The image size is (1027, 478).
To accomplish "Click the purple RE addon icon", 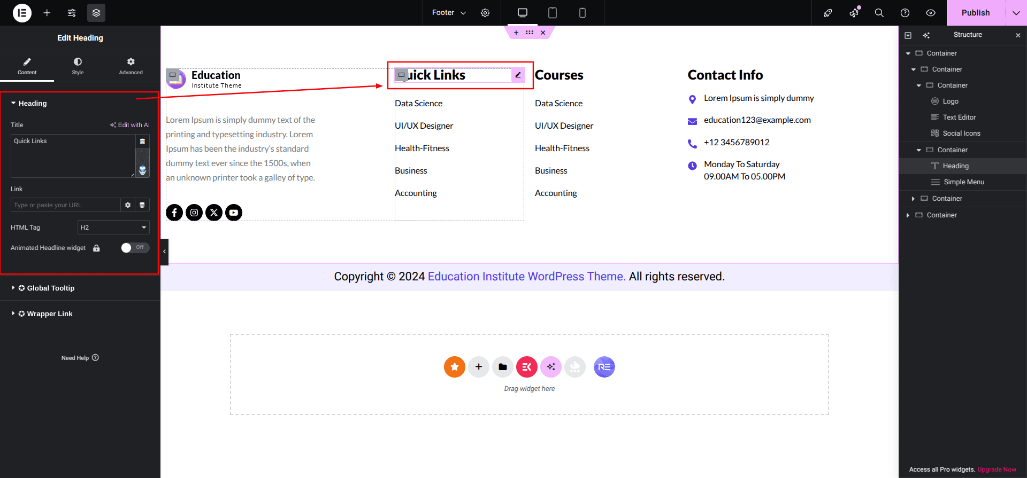I will (x=604, y=367).
